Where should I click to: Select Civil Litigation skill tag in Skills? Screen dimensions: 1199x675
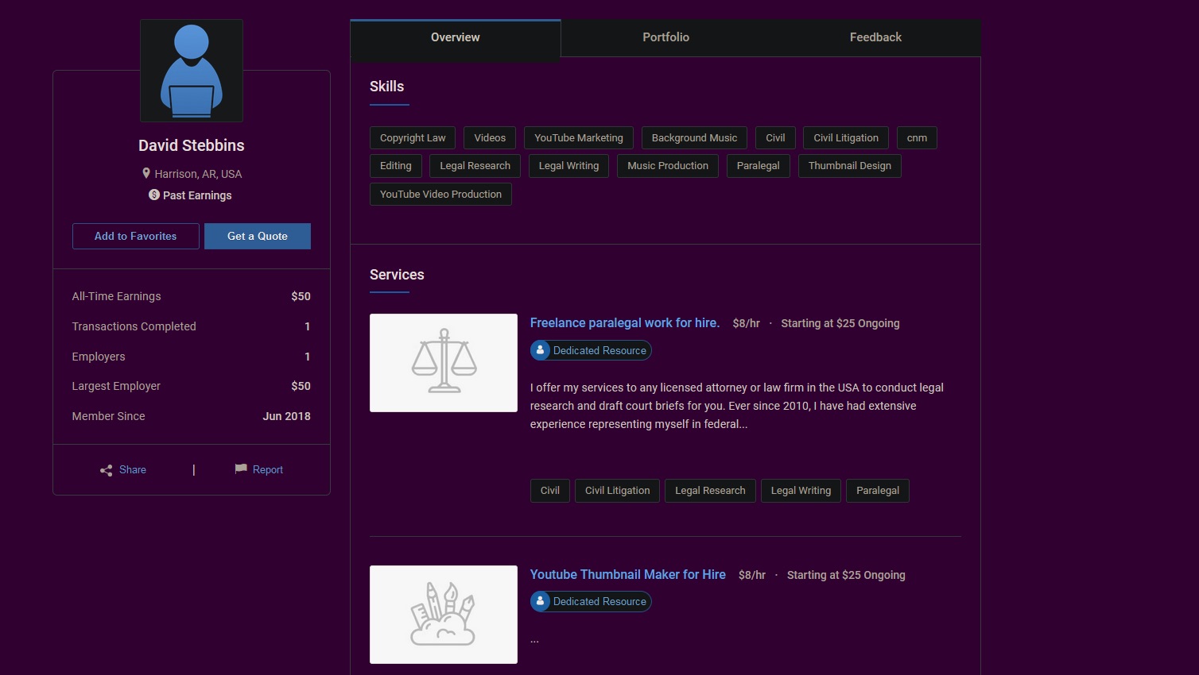point(846,137)
